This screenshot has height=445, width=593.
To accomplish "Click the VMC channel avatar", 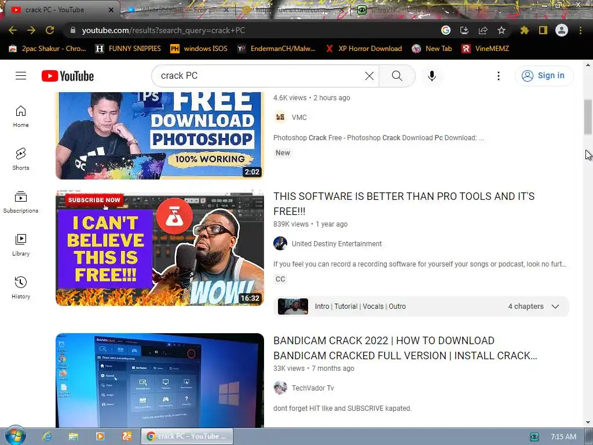I will 280,117.
